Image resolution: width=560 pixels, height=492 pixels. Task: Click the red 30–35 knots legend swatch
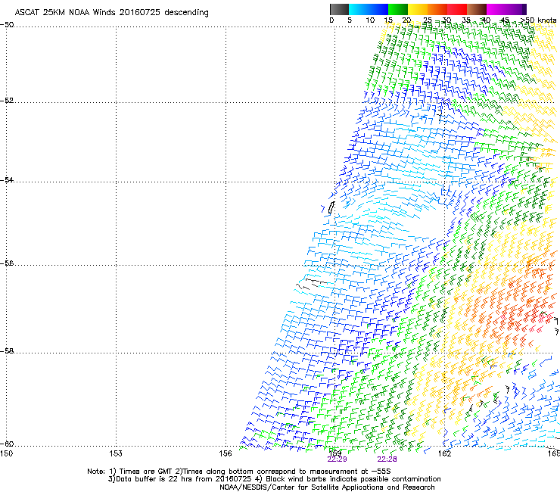pyautogui.click(x=457, y=9)
